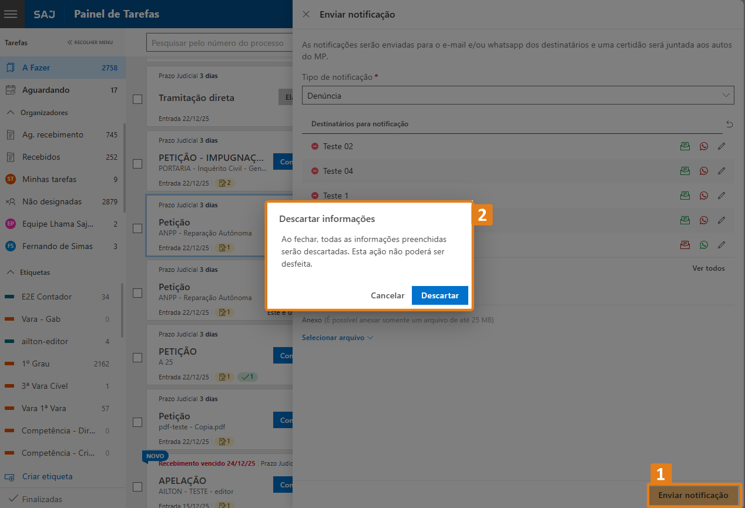Open the Tipo de notificação dropdown
The image size is (745, 508).
coord(518,95)
